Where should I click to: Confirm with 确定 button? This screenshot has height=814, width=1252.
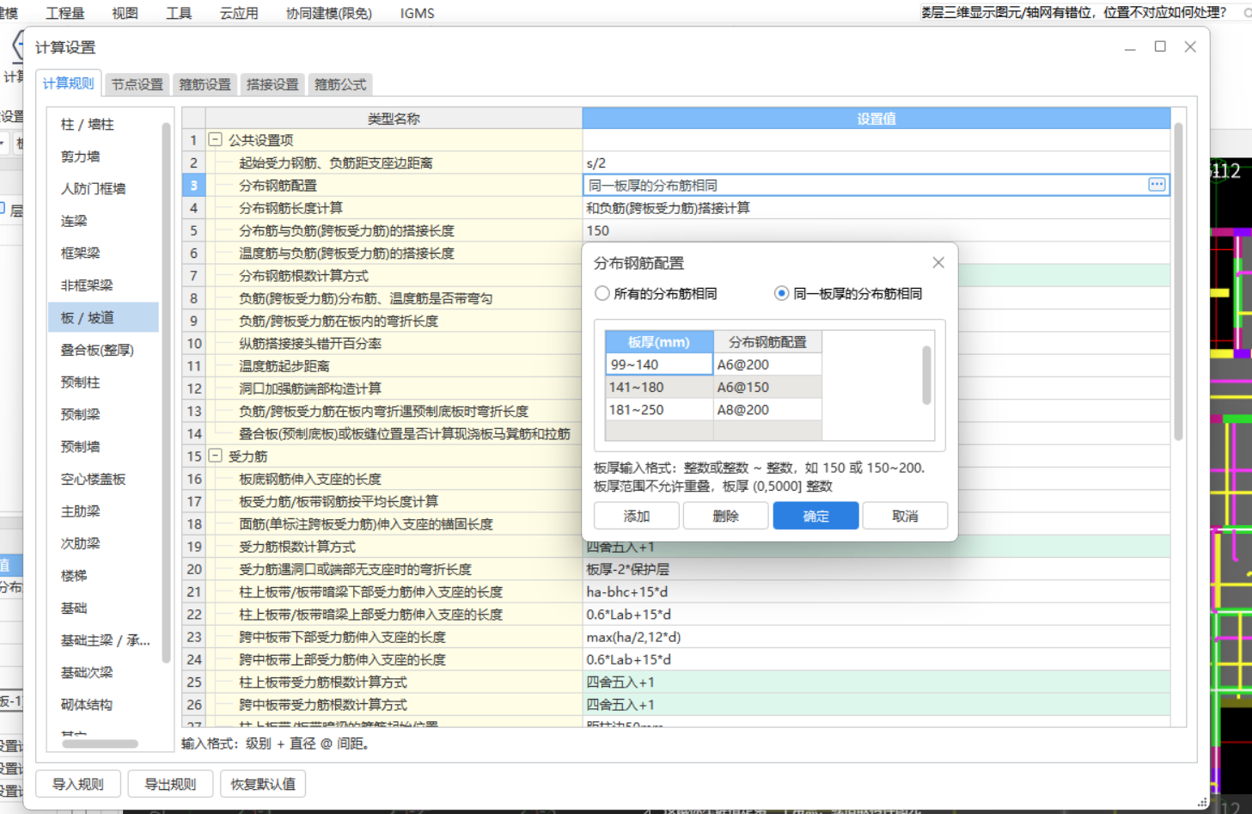(815, 516)
